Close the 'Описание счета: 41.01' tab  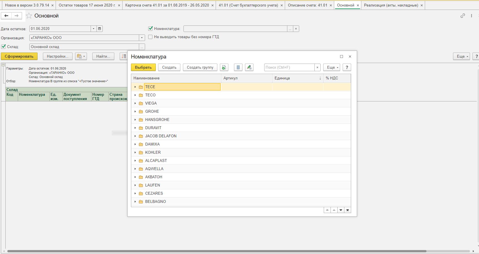point(331,5)
